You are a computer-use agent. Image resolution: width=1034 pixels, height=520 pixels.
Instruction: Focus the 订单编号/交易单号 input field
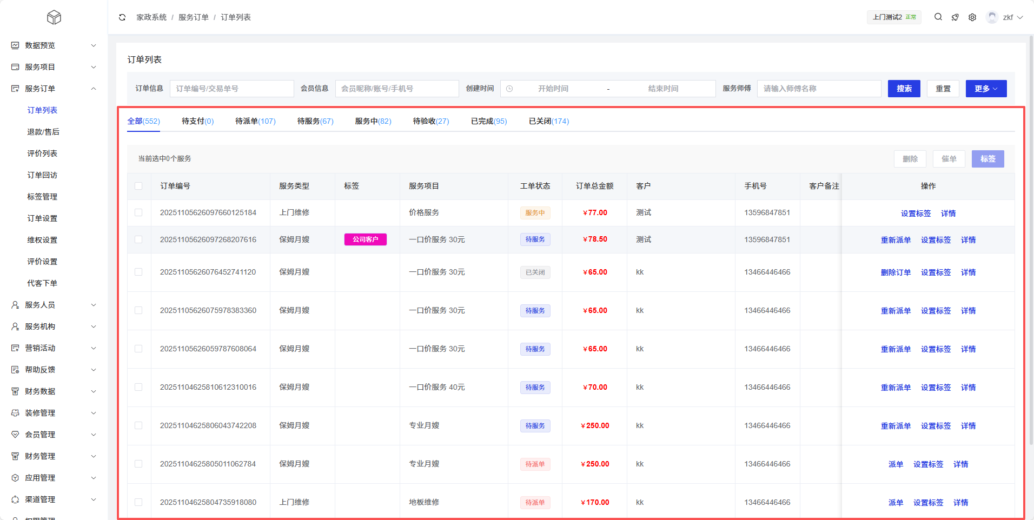pos(232,89)
